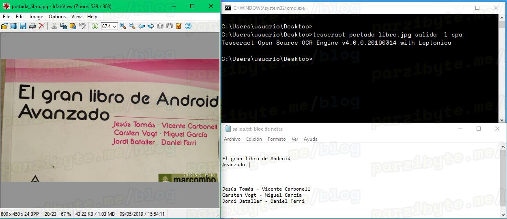Expand the 67.4 zoom level dropdown
The height and width of the screenshot is (219, 507).
114,26
